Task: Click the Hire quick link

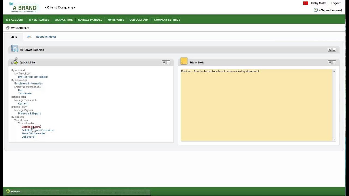Action: coord(20,90)
